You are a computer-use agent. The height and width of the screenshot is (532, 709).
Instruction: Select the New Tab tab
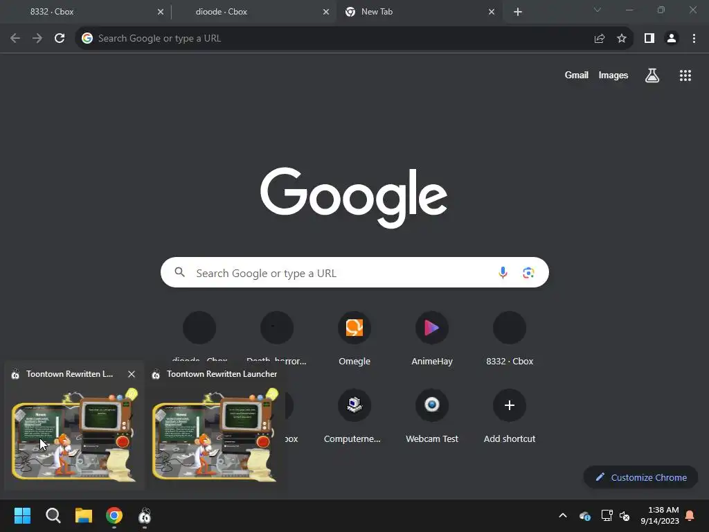[418, 12]
